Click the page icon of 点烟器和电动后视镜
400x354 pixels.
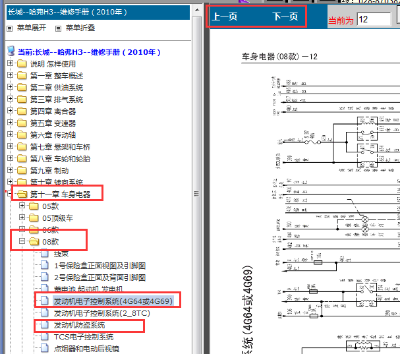(x=45, y=348)
